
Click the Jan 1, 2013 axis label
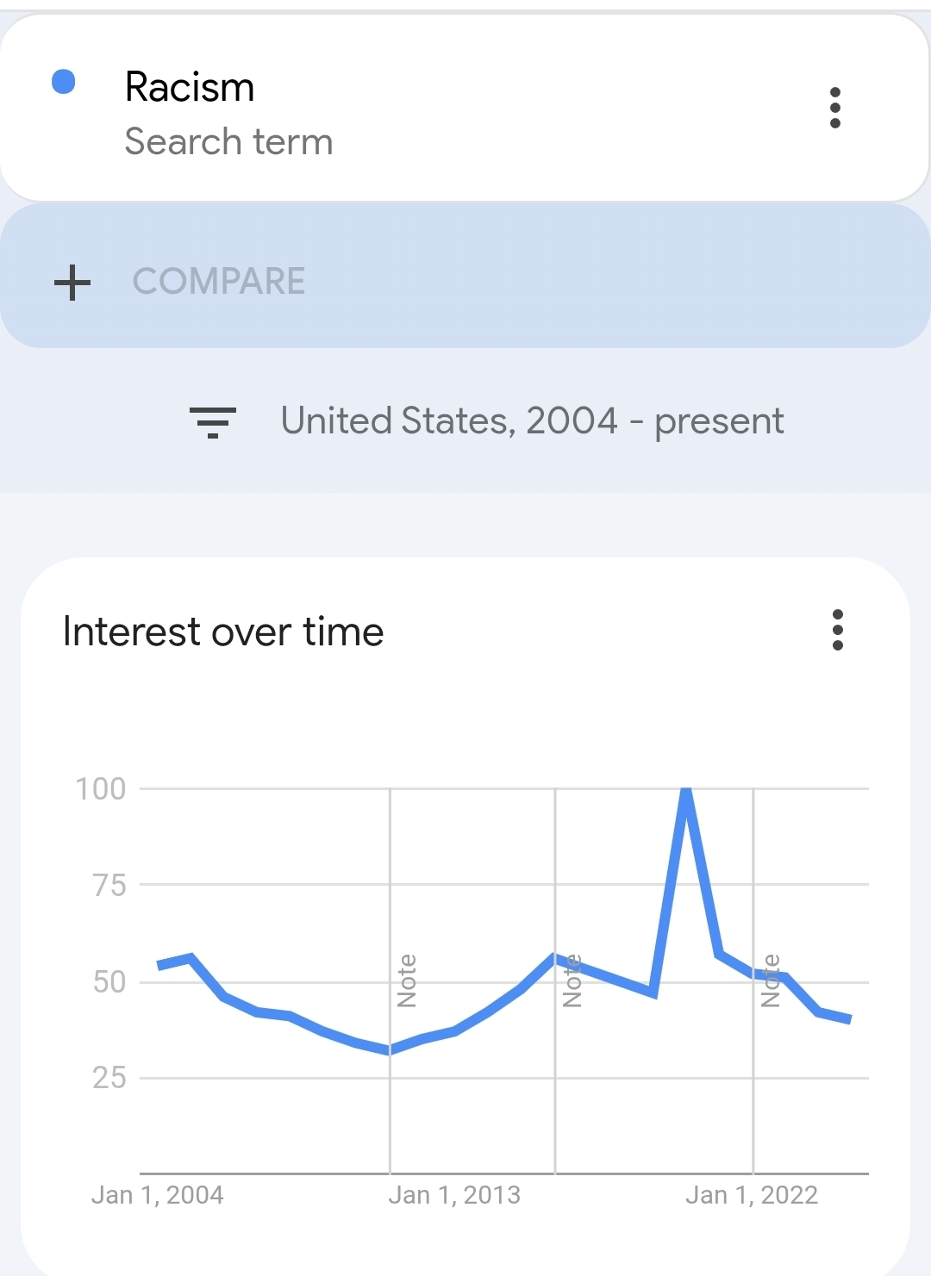pyautogui.click(x=454, y=1195)
